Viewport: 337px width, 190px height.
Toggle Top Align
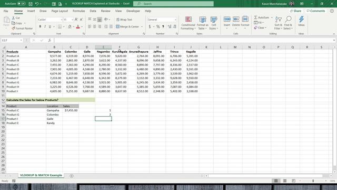coord(90,20)
